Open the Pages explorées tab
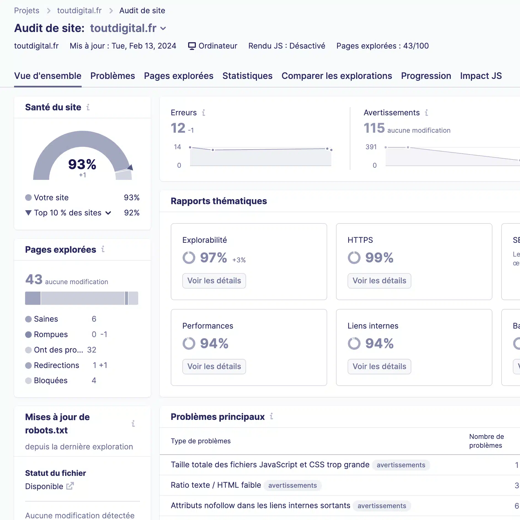 (179, 76)
